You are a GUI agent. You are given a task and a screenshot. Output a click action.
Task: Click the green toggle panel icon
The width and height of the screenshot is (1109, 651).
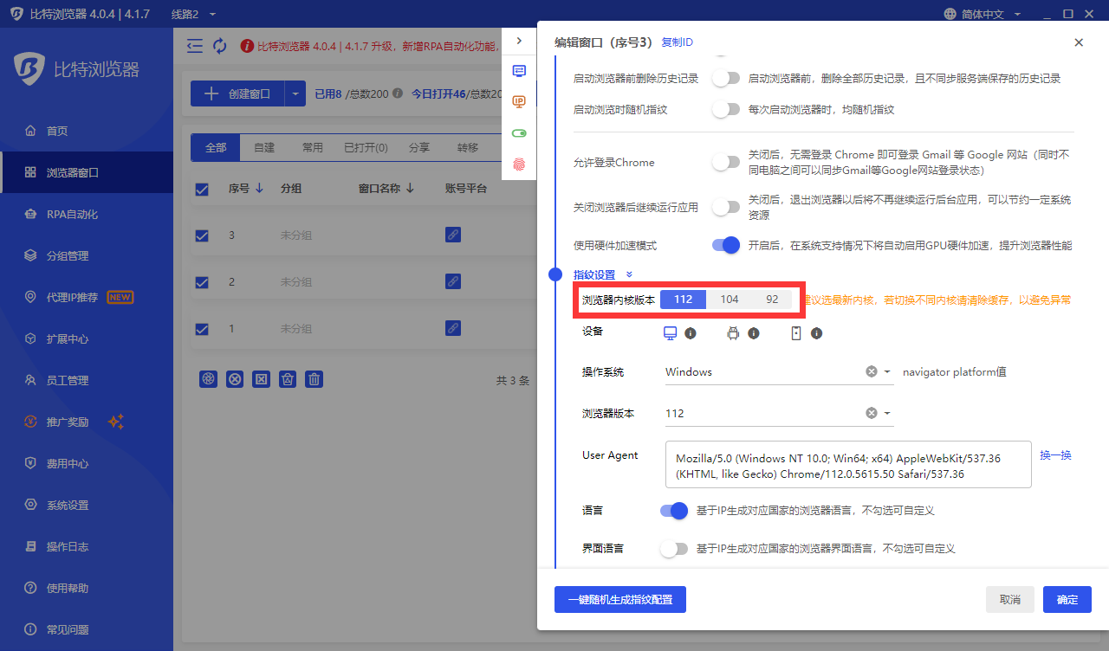tap(519, 133)
